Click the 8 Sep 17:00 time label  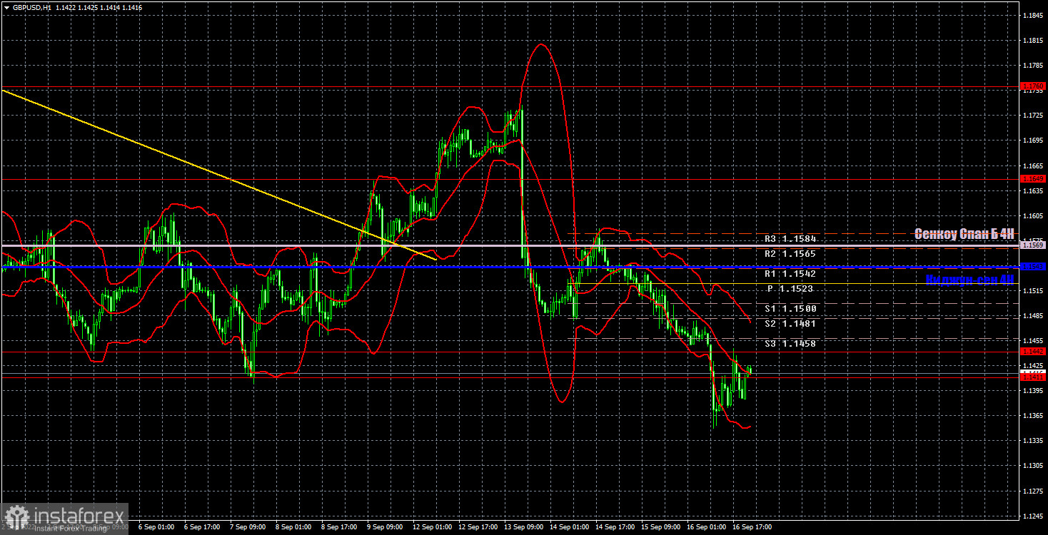point(341,527)
